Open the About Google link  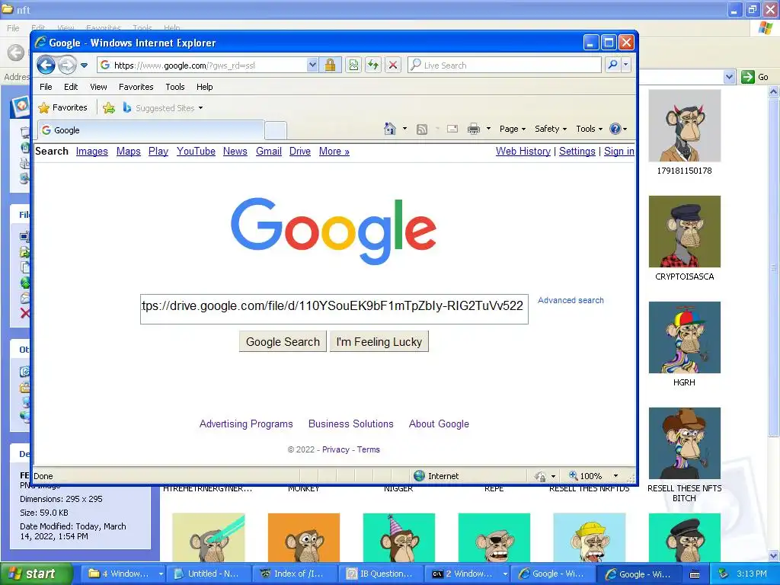(439, 424)
